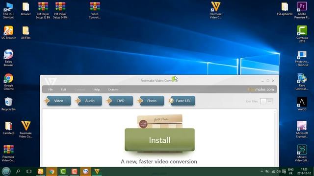314x176 pixels.
Task: Open the Donate menu item
Action: (x=113, y=89)
